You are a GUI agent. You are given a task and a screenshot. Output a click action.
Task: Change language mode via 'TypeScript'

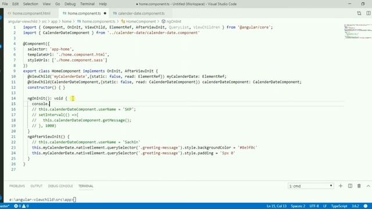339,206
